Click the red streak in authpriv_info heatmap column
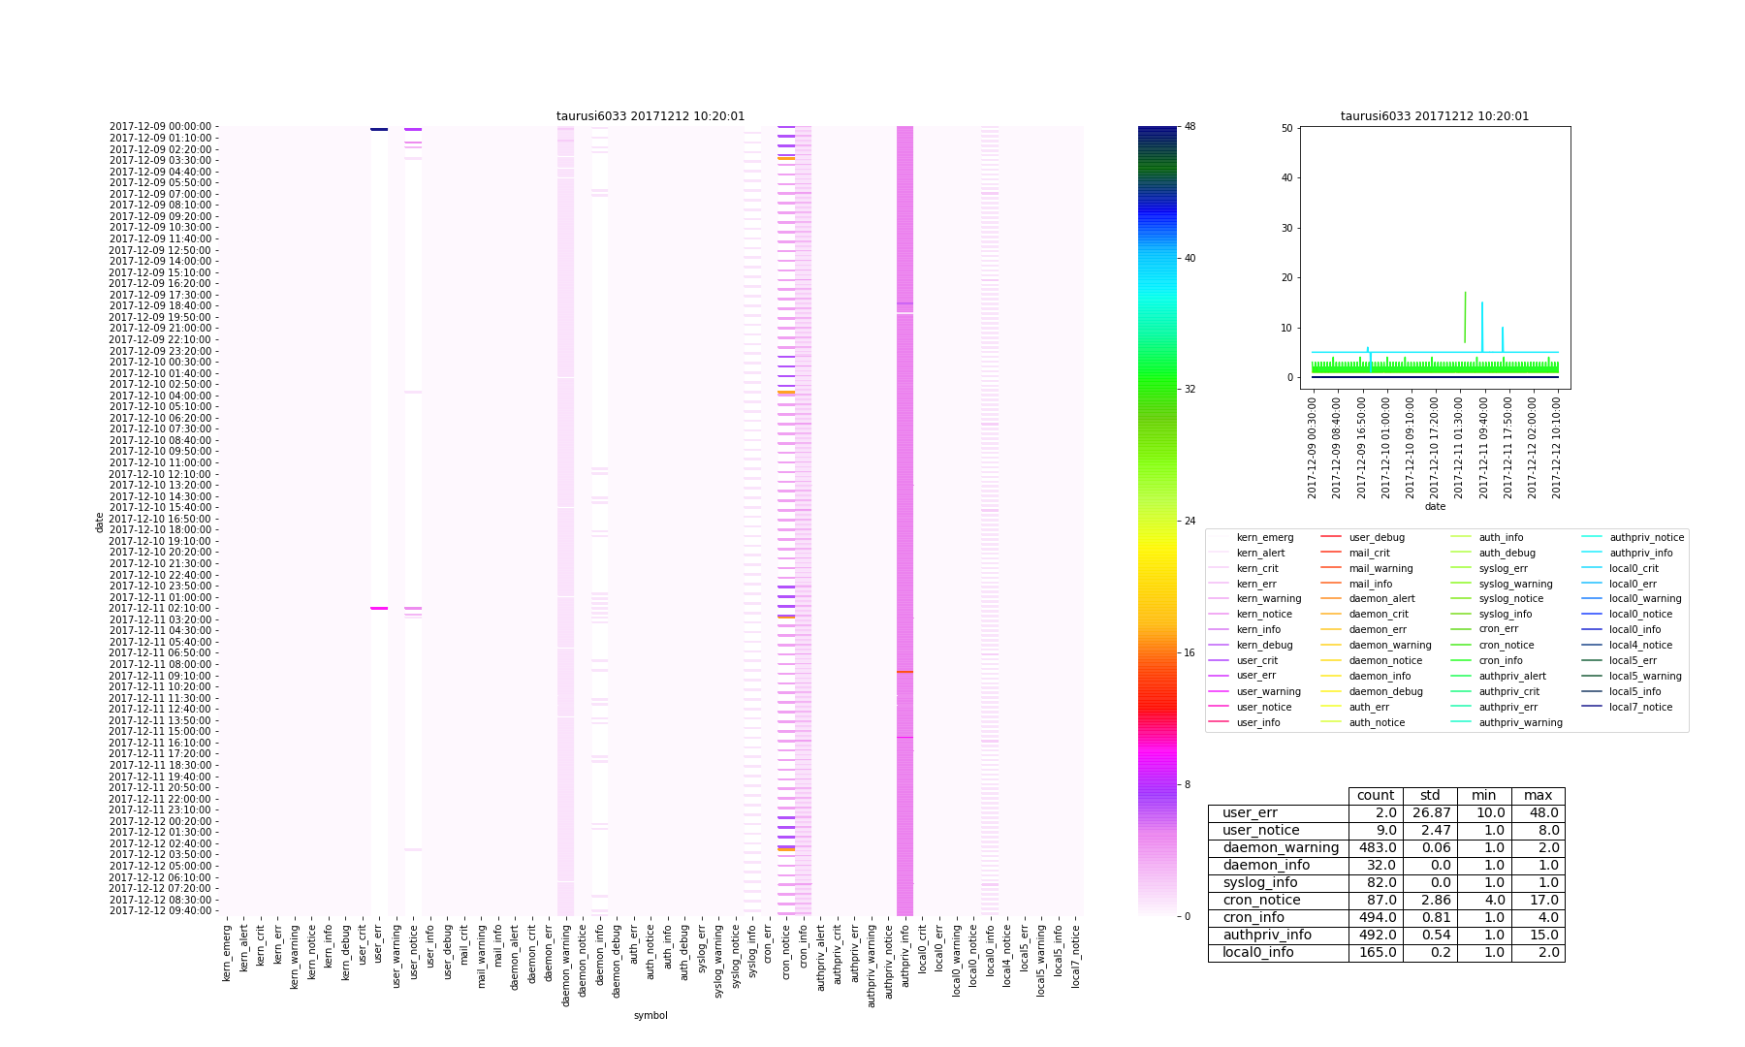 pos(904,671)
